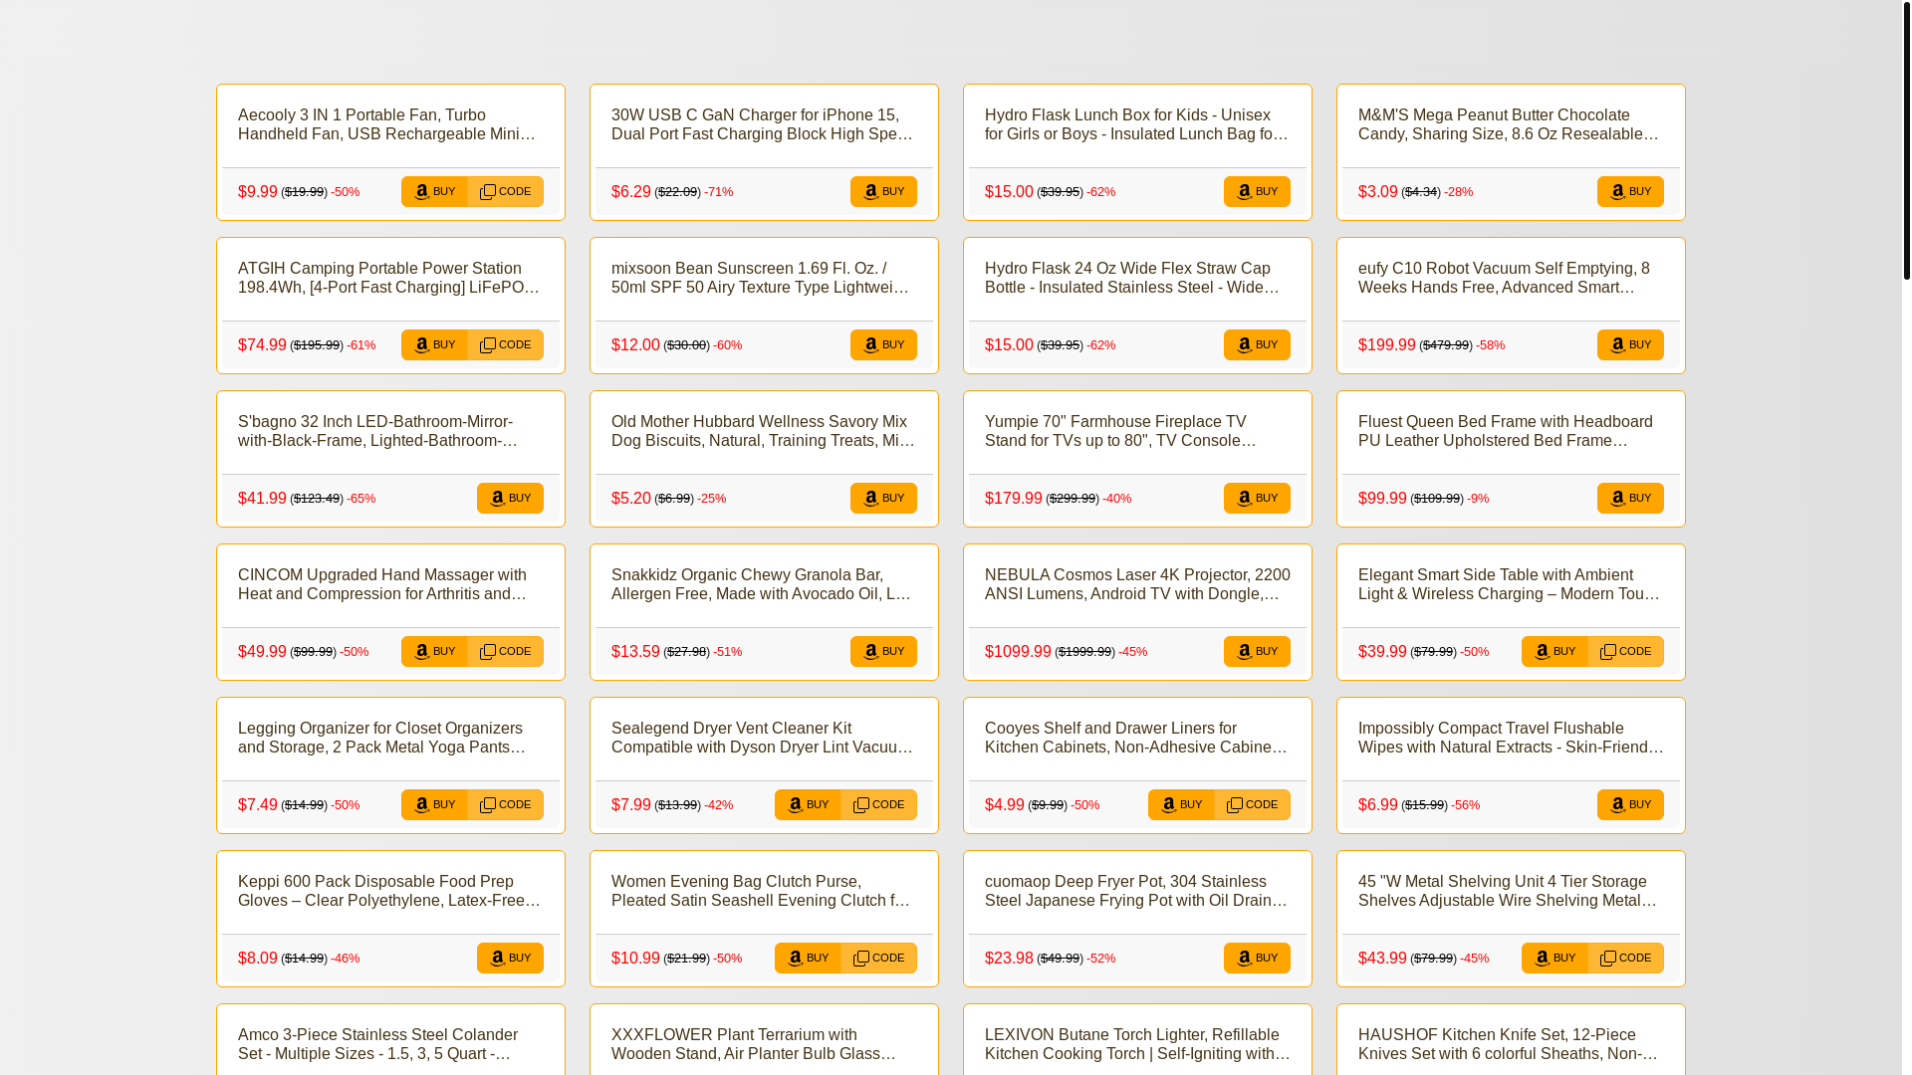Buy the Legging Organizer for Closet
Image resolution: width=1912 pixels, height=1075 pixels.
pyautogui.click(x=434, y=805)
